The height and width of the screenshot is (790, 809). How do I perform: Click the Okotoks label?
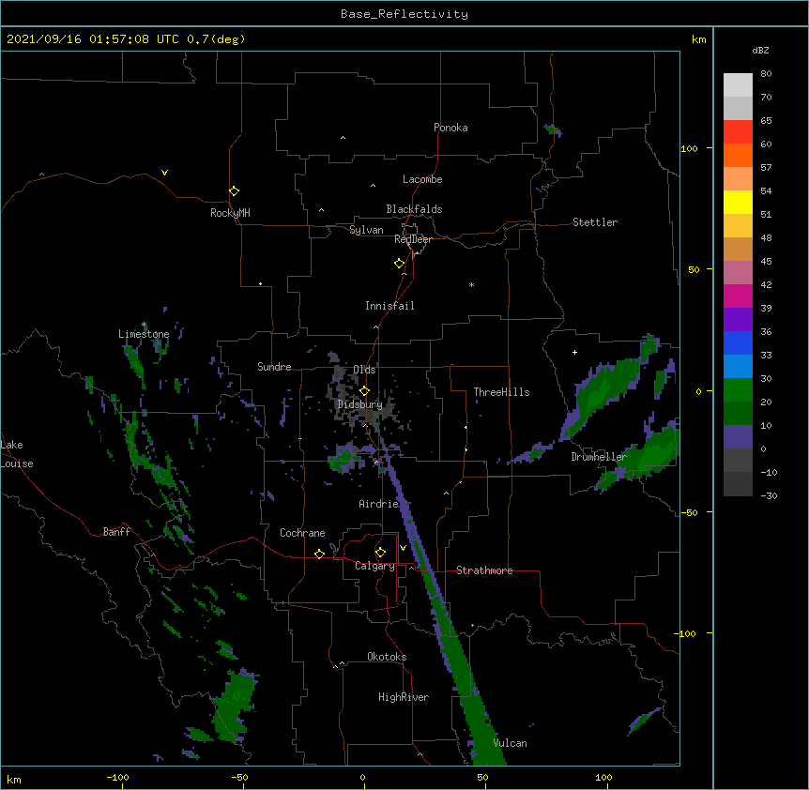pos(387,657)
